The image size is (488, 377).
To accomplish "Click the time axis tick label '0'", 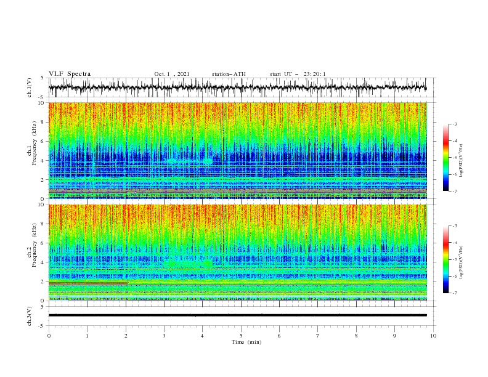I will tap(49, 336).
